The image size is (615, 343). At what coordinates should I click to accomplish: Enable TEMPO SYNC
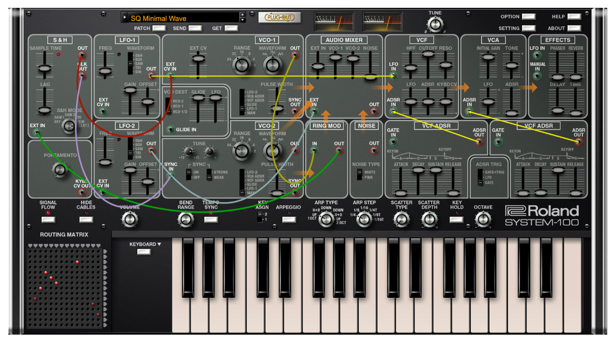(211, 220)
